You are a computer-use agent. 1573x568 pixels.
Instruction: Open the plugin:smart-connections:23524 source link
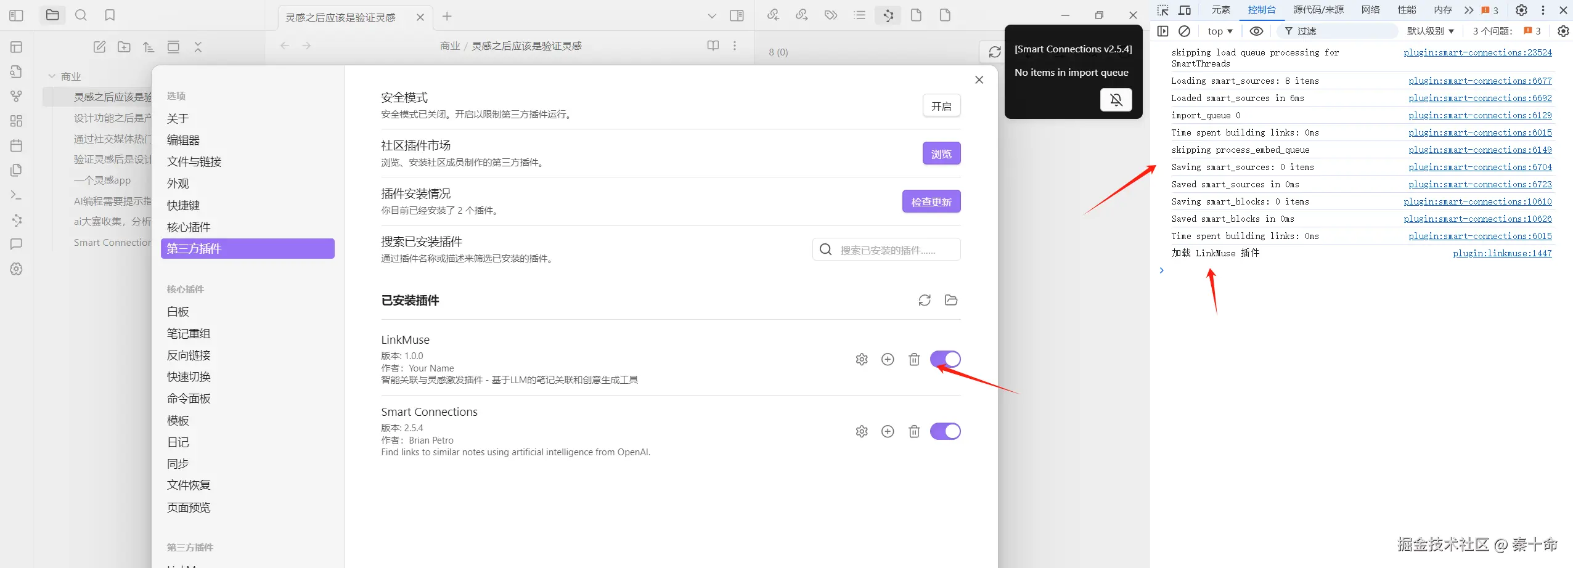1477,52
